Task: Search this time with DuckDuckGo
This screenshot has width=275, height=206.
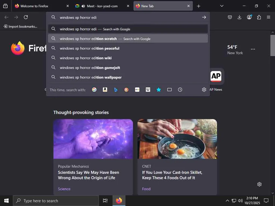Action: (126, 90)
